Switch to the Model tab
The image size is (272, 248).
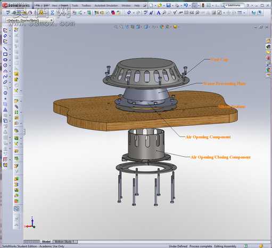[46, 242]
